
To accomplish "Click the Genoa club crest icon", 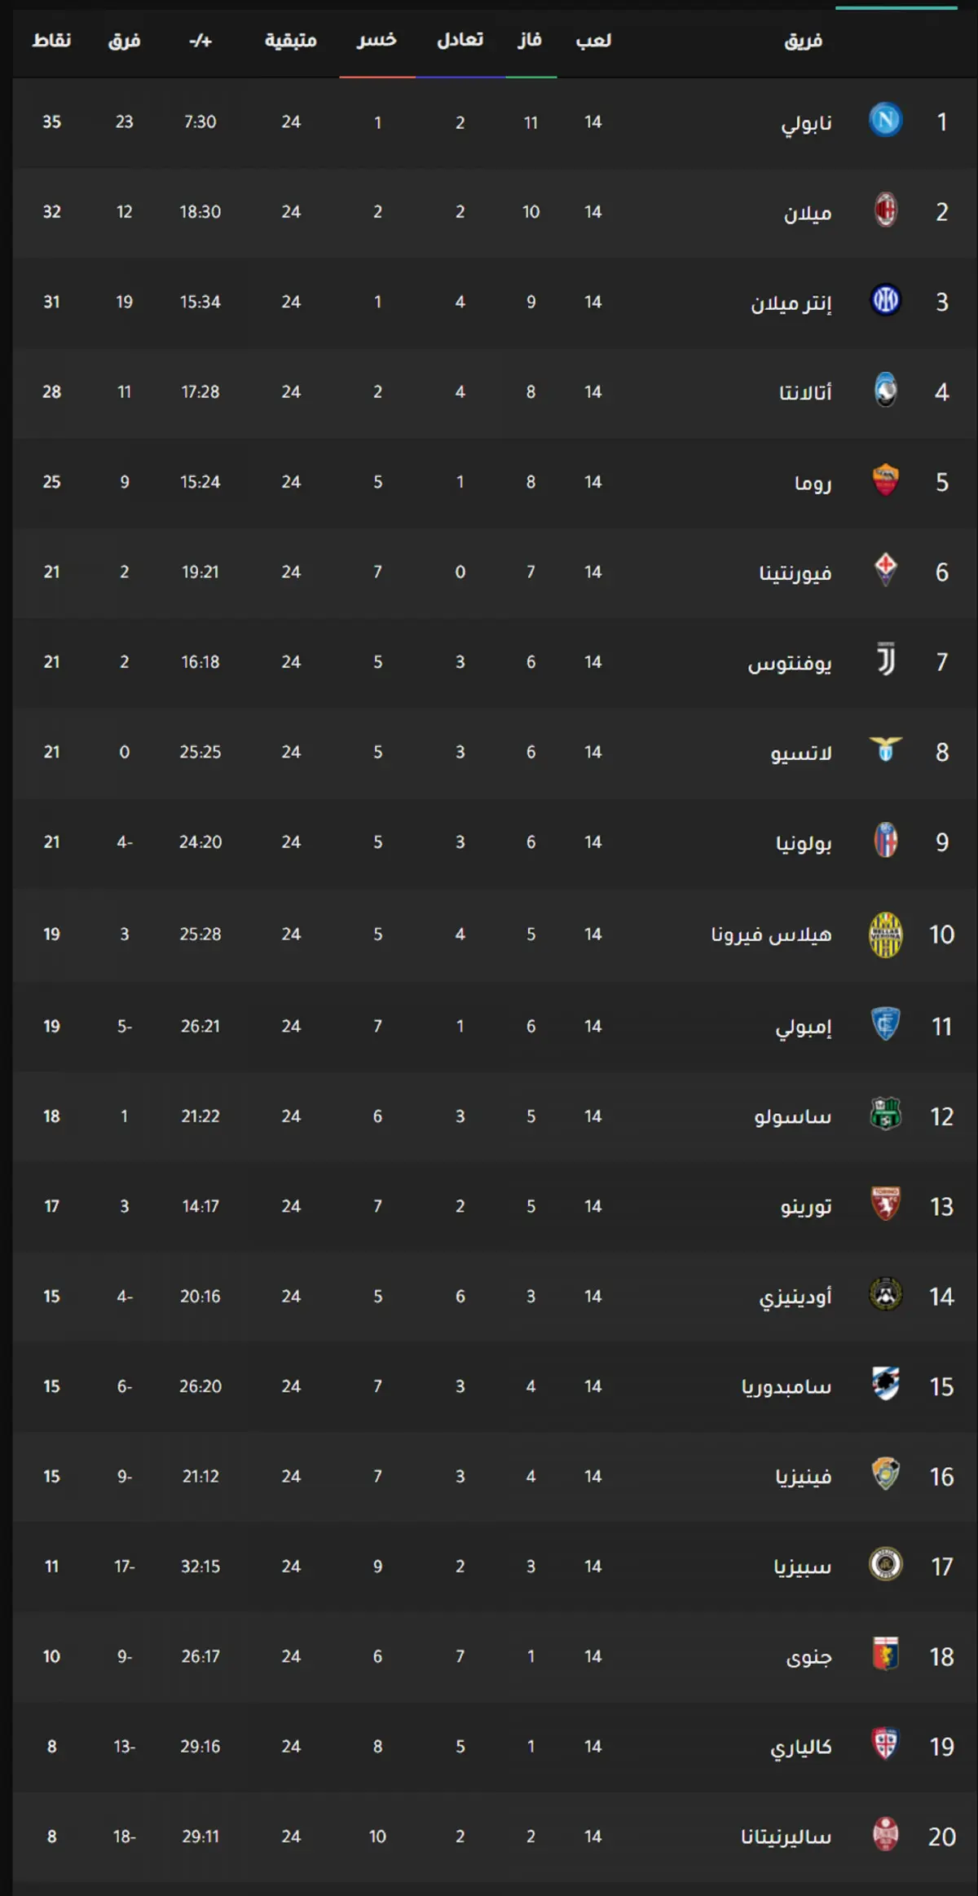I will click(885, 1655).
